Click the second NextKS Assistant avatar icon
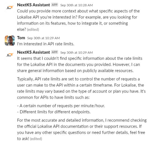151x141 pixels. click(x=10, y=55)
